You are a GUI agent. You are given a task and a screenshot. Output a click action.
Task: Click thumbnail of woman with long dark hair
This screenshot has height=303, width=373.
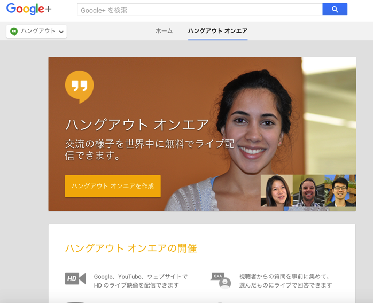click(277, 190)
